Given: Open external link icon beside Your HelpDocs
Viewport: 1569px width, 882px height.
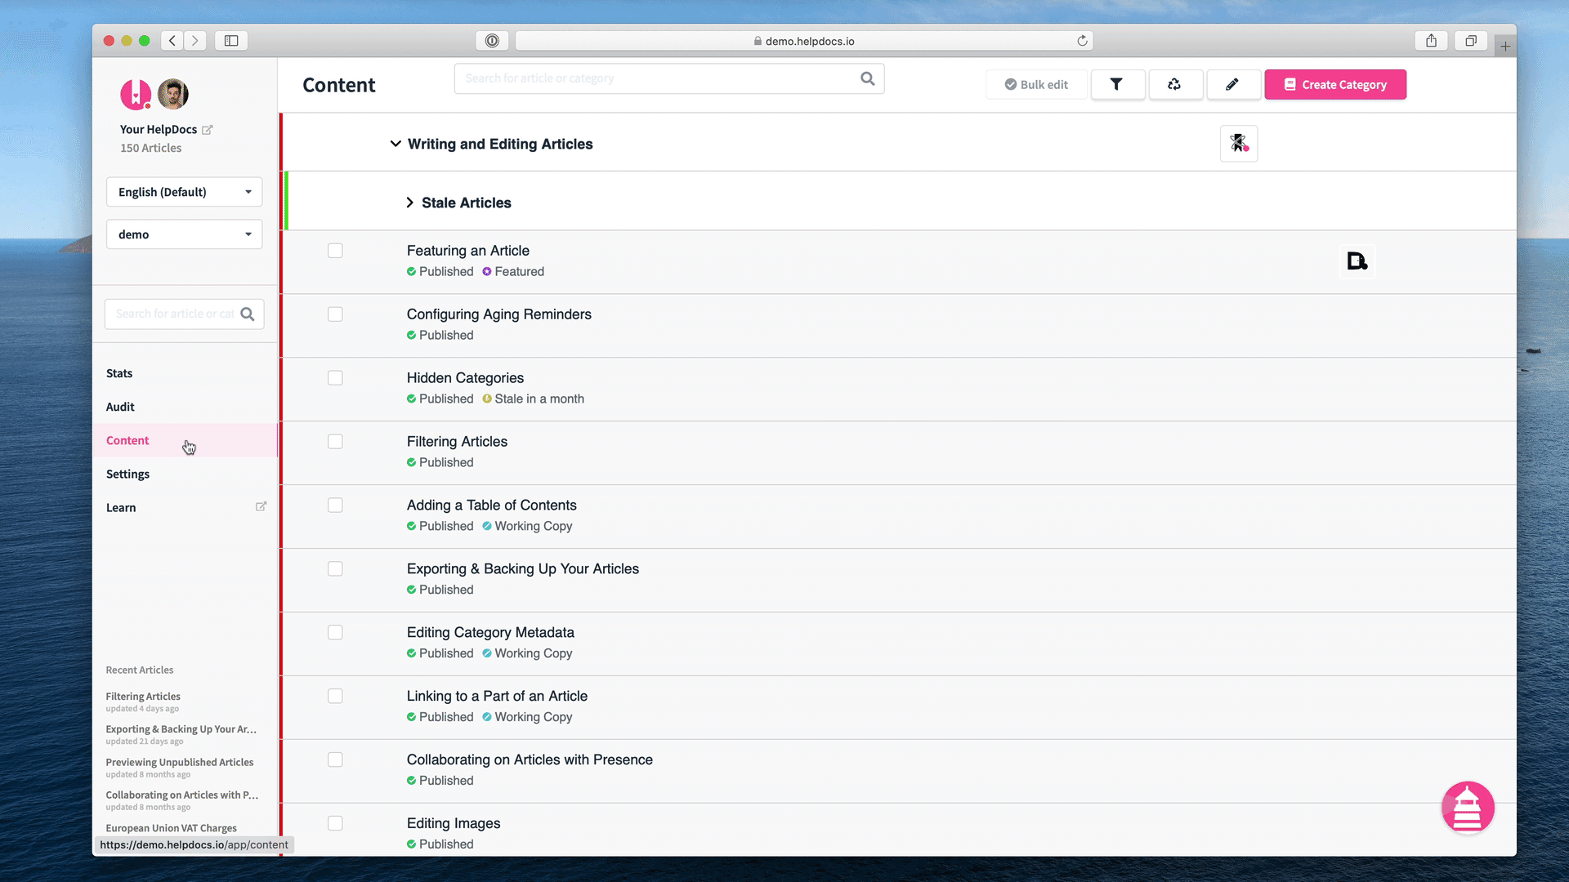Looking at the screenshot, I should click(208, 130).
